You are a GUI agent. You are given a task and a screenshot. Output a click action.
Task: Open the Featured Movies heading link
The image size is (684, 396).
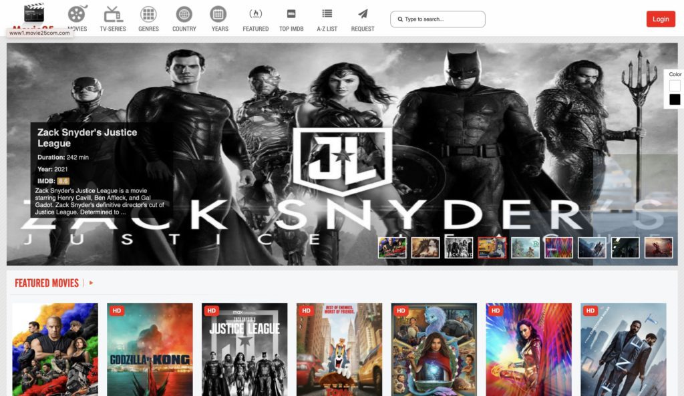(47, 283)
